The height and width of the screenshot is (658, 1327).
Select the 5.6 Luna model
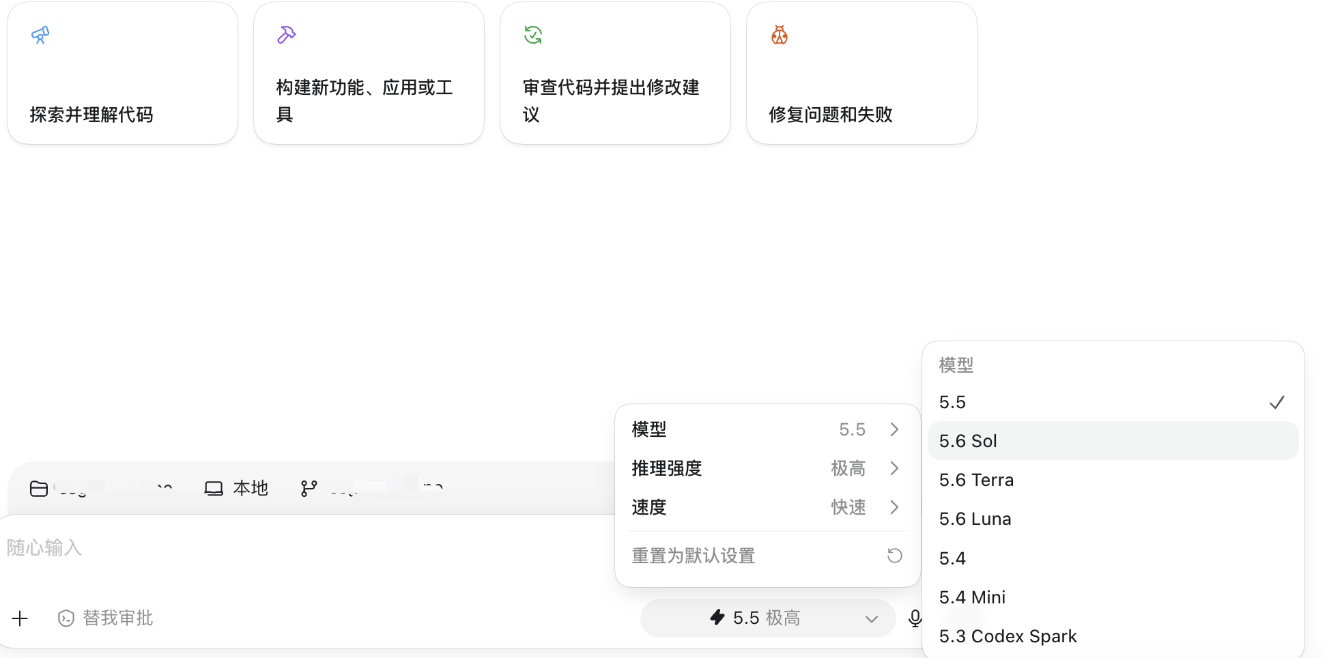1113,519
